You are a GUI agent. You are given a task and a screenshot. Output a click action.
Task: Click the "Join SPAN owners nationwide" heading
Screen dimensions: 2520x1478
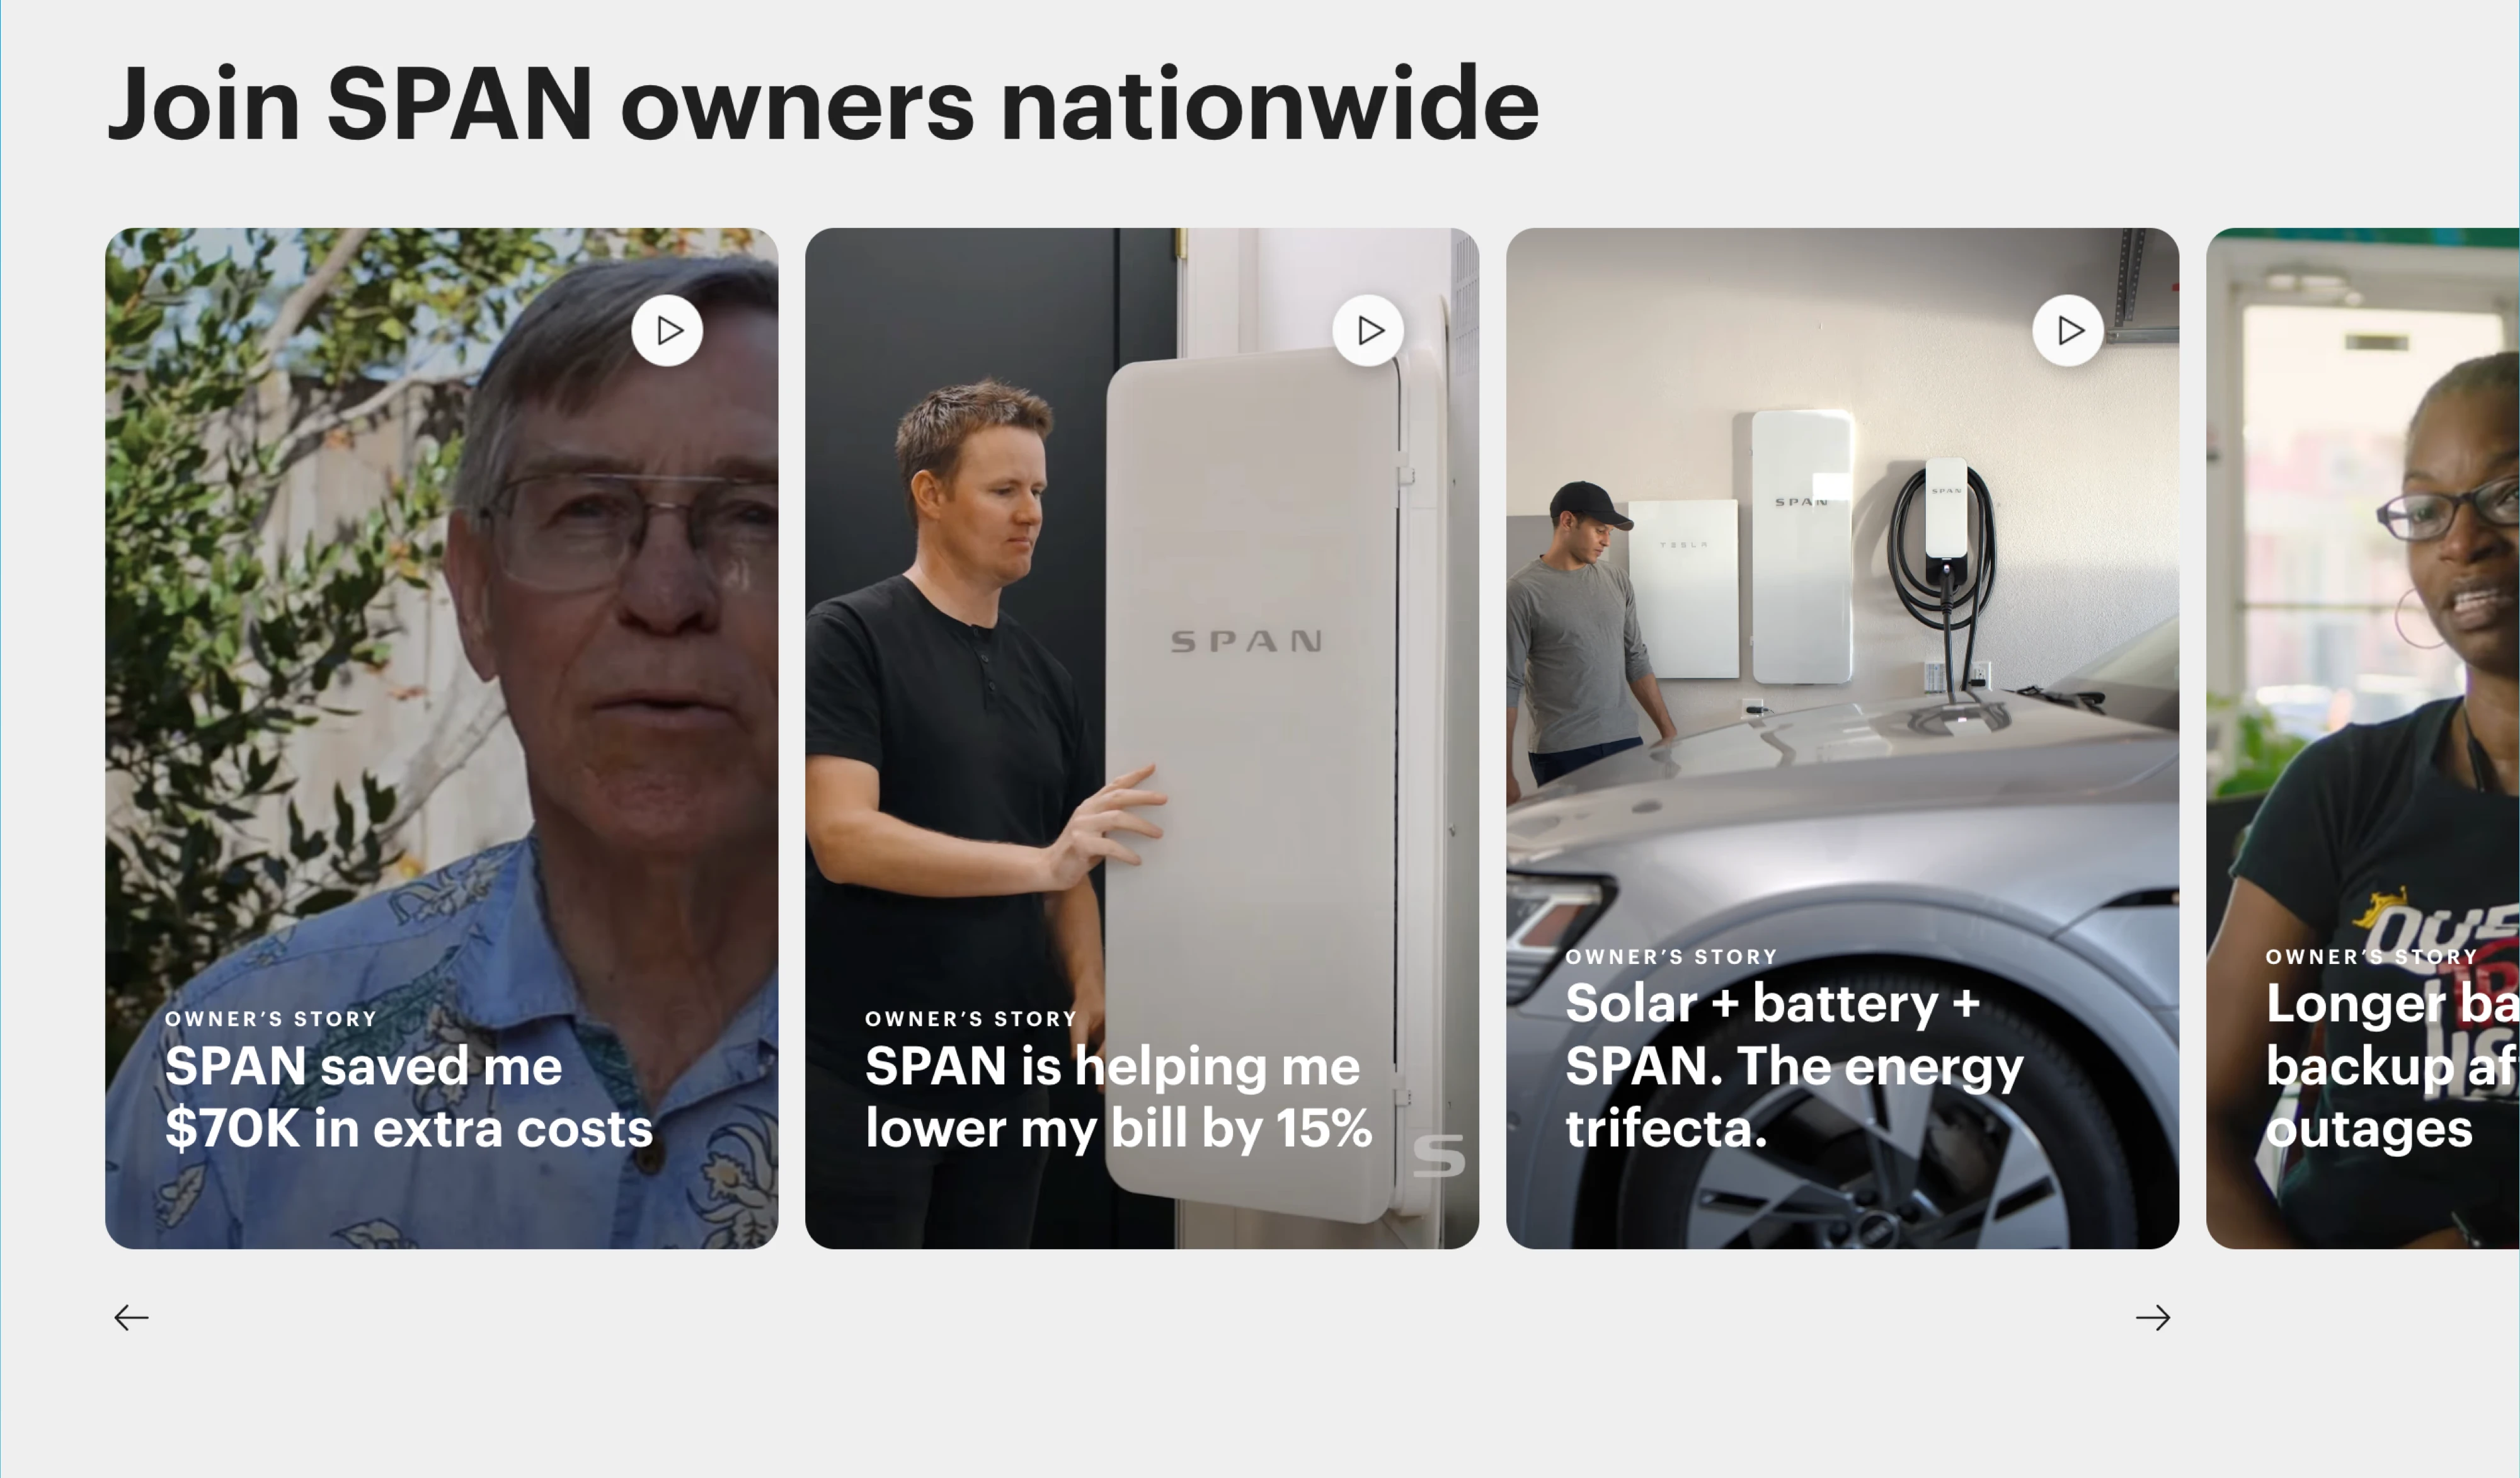pyautogui.click(x=823, y=105)
